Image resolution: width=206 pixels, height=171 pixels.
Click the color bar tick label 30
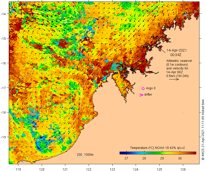[x=180, y=158]
